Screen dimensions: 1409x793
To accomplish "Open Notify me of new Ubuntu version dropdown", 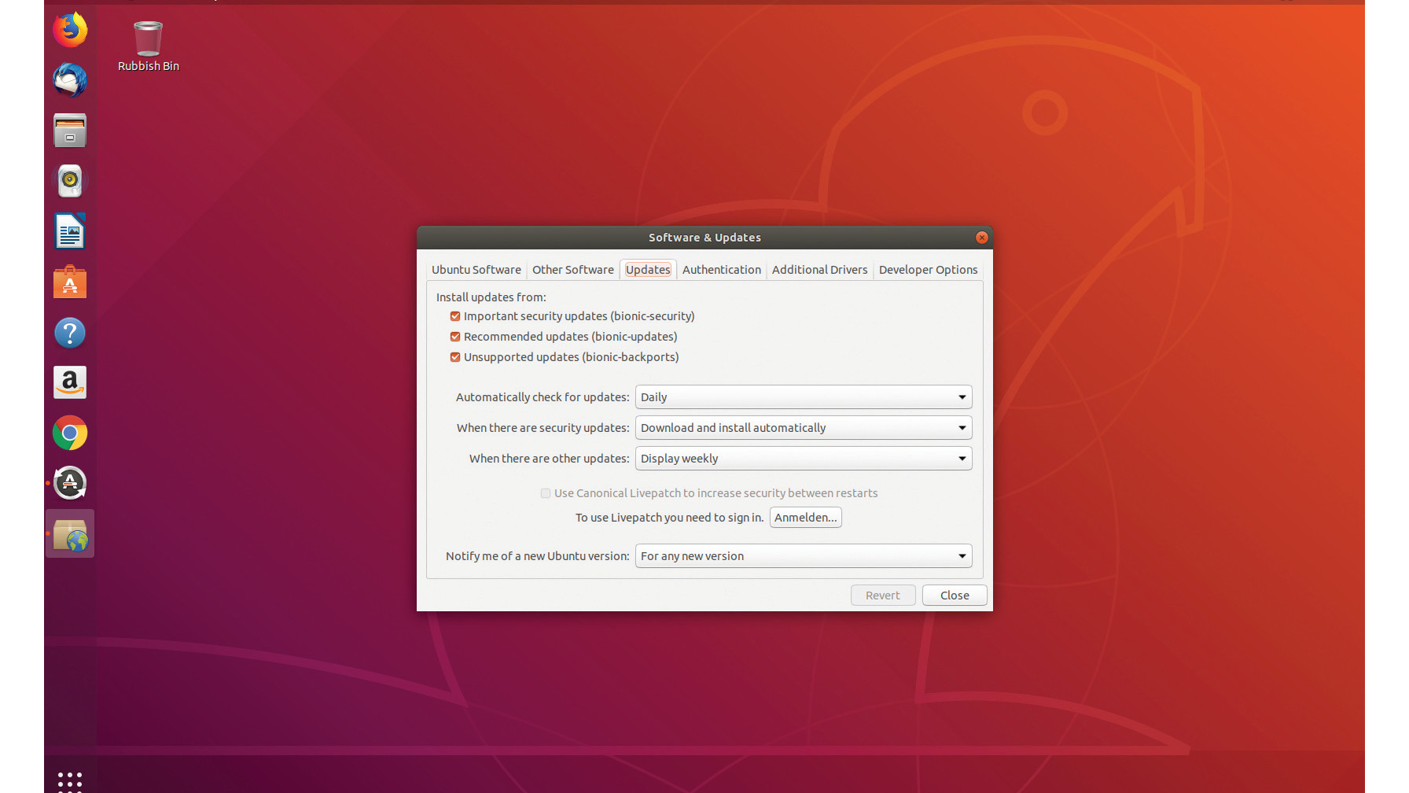I will [804, 556].
